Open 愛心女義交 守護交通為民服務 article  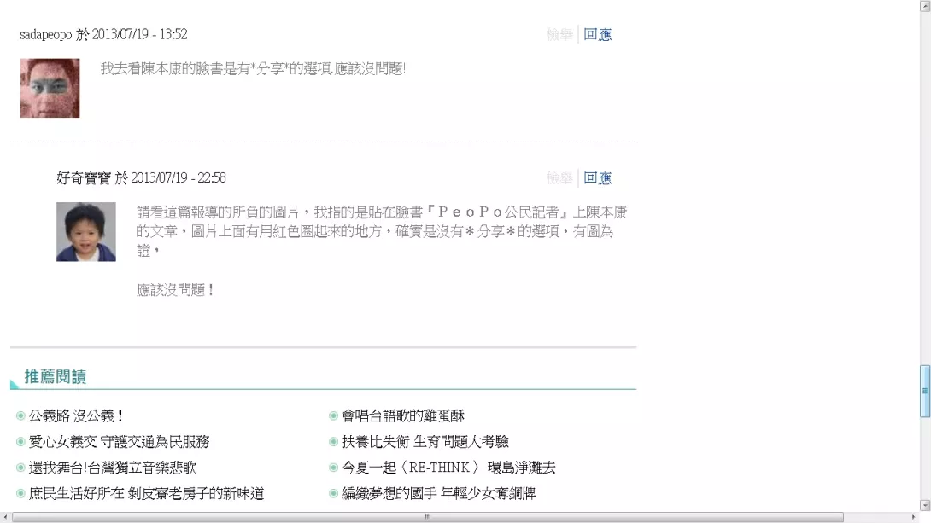pyautogui.click(x=119, y=442)
